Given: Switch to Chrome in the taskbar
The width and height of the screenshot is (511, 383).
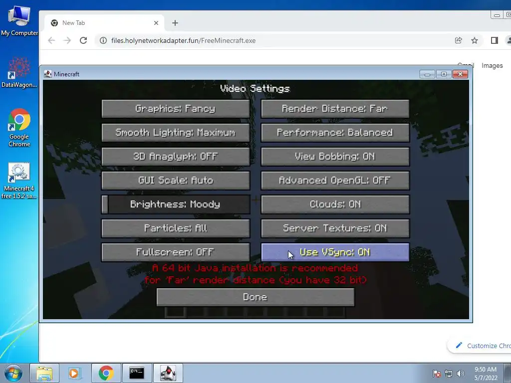Looking at the screenshot, I should (x=106, y=373).
